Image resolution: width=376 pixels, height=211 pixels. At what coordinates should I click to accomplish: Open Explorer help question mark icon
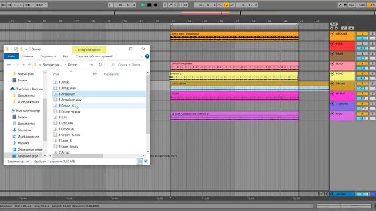coord(147,56)
